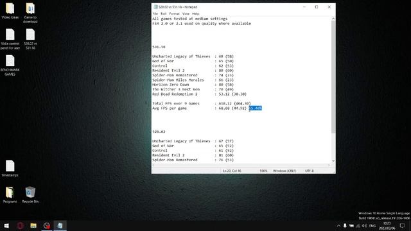This screenshot has height=231, width=411.
Task: Open the network tray icon
Action: (358, 226)
